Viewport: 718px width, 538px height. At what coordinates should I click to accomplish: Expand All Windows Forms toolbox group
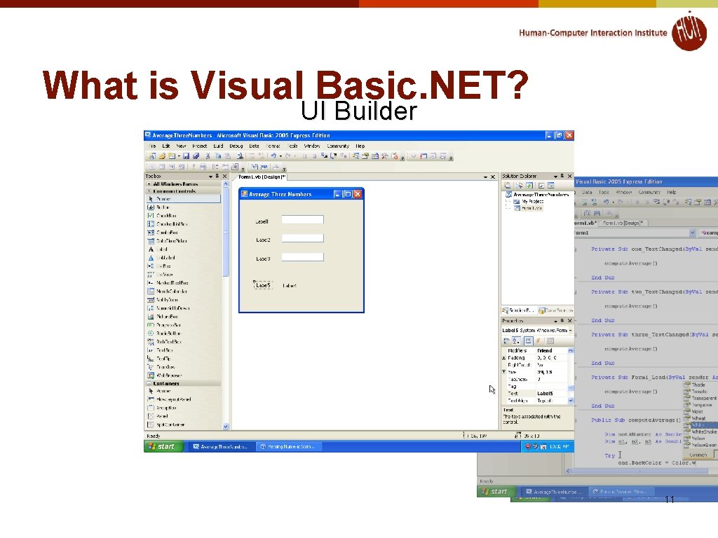tap(149, 184)
